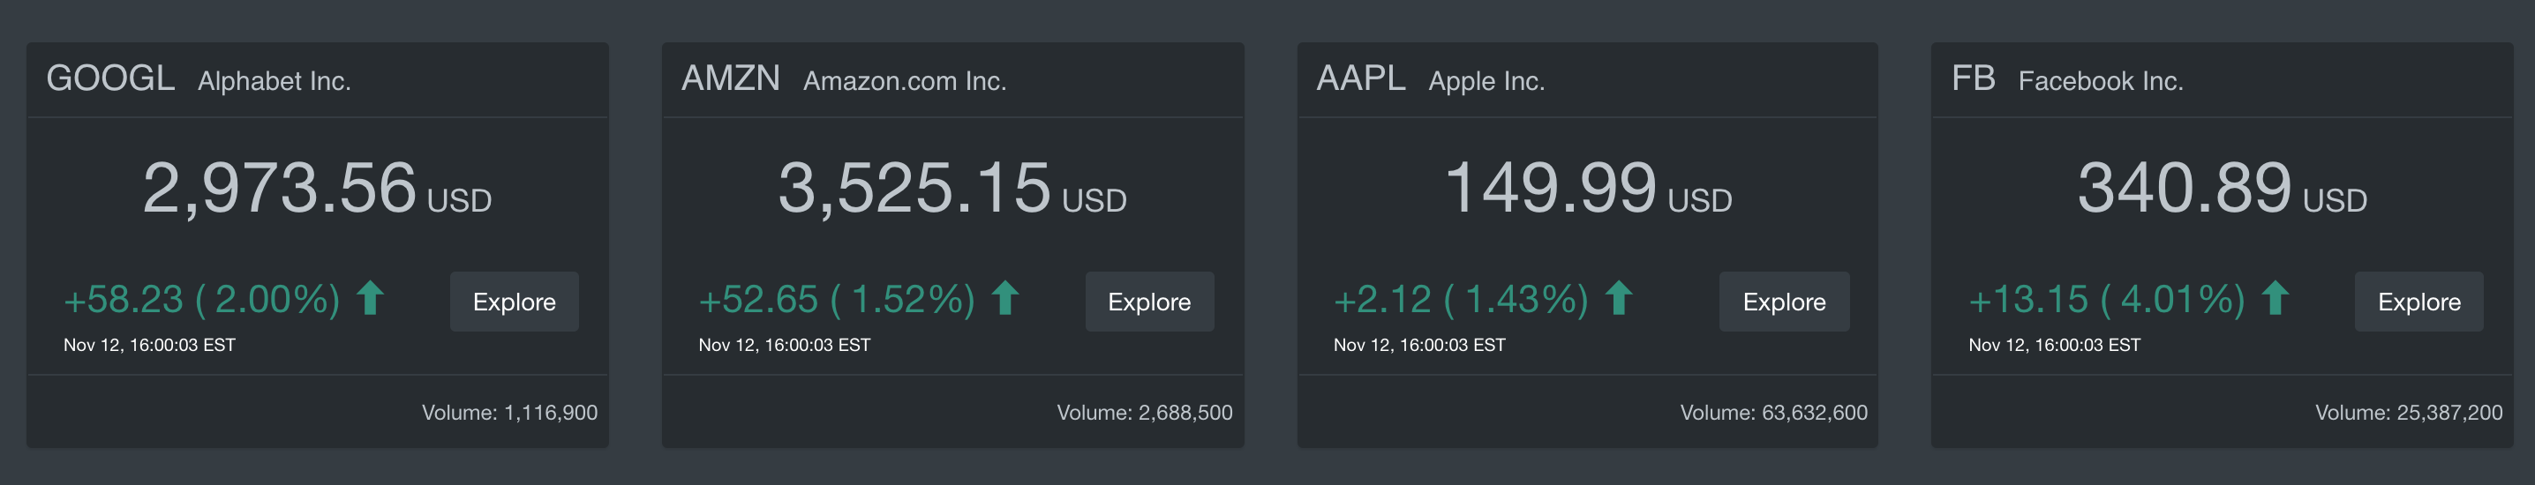Image resolution: width=2535 pixels, height=485 pixels.
Task: Click the AAPL ticker symbol
Action: point(1360,78)
